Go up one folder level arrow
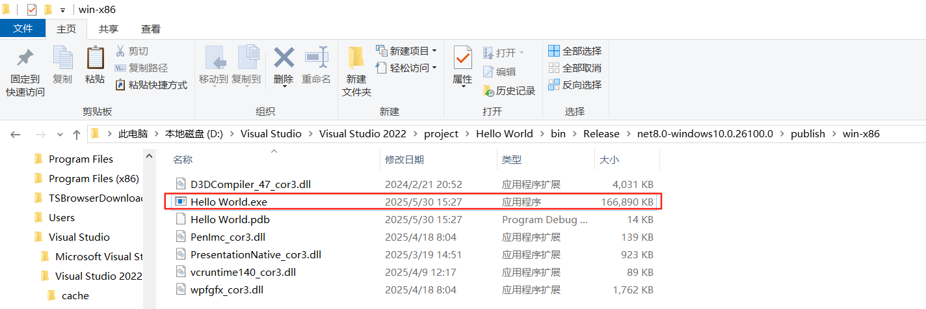 click(x=77, y=134)
